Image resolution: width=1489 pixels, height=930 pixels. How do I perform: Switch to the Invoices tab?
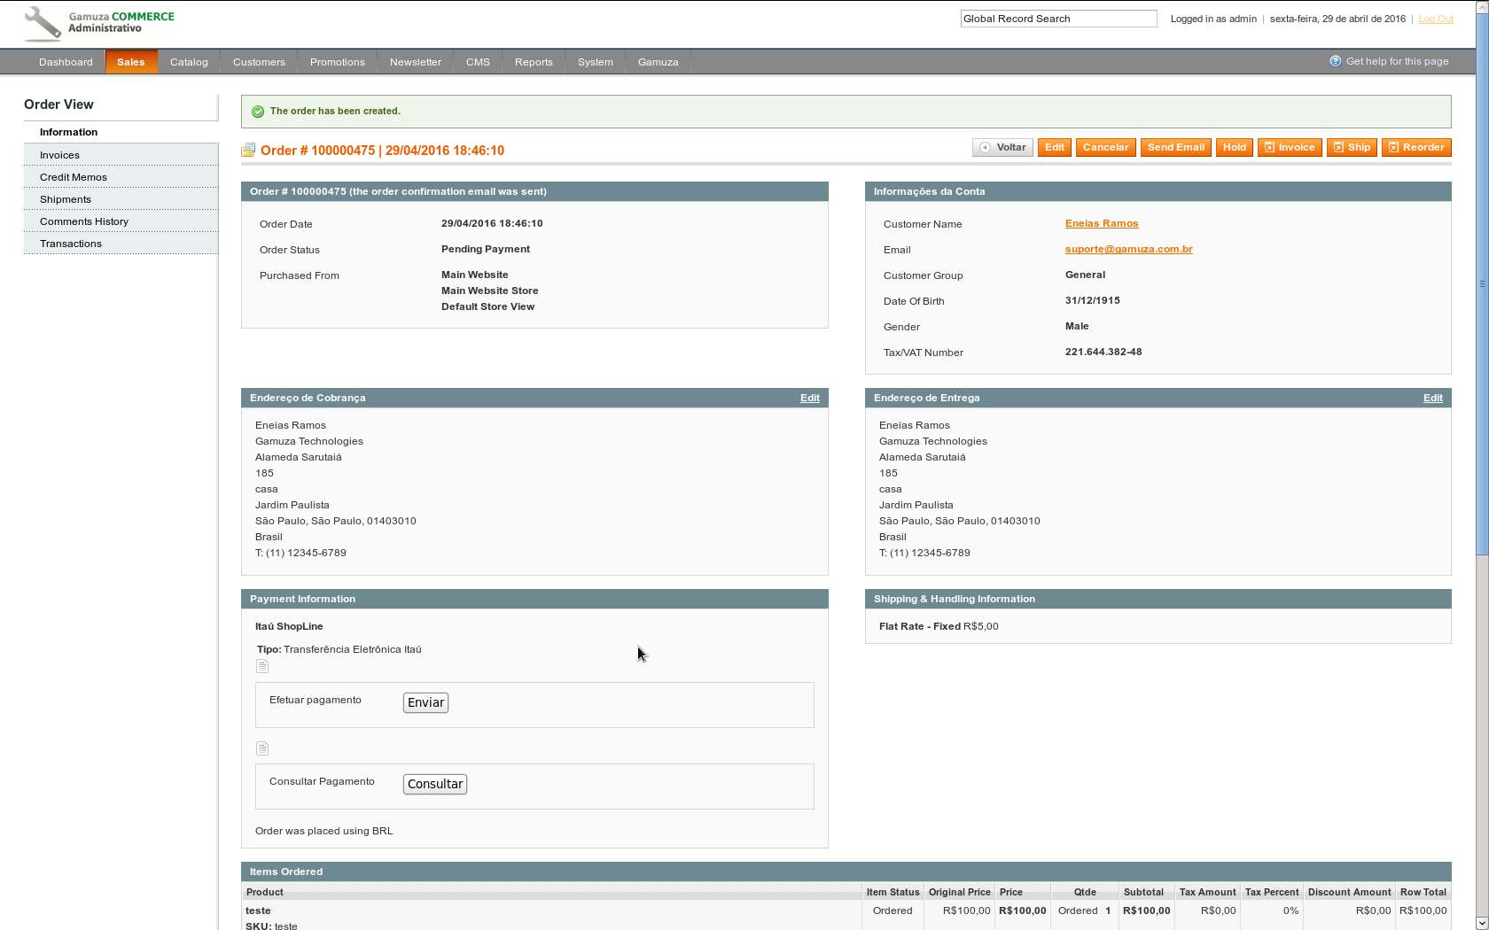pos(121,155)
